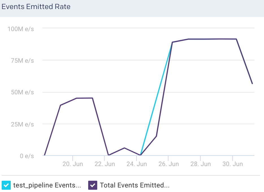Click the Total Events Emitted... legend label
264x192 pixels.
[x=135, y=185]
